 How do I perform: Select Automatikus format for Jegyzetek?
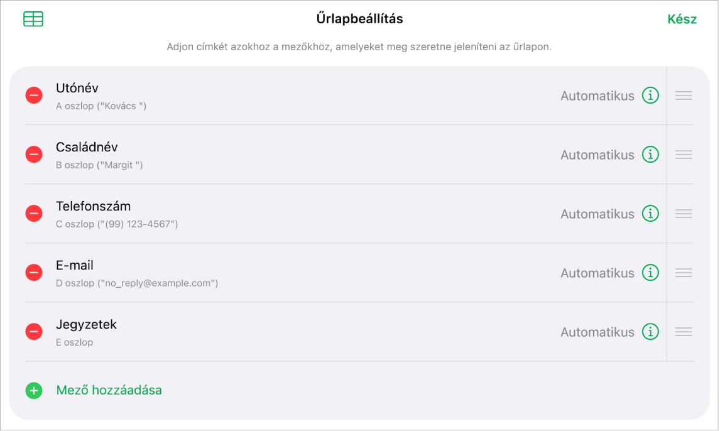pyautogui.click(x=597, y=332)
